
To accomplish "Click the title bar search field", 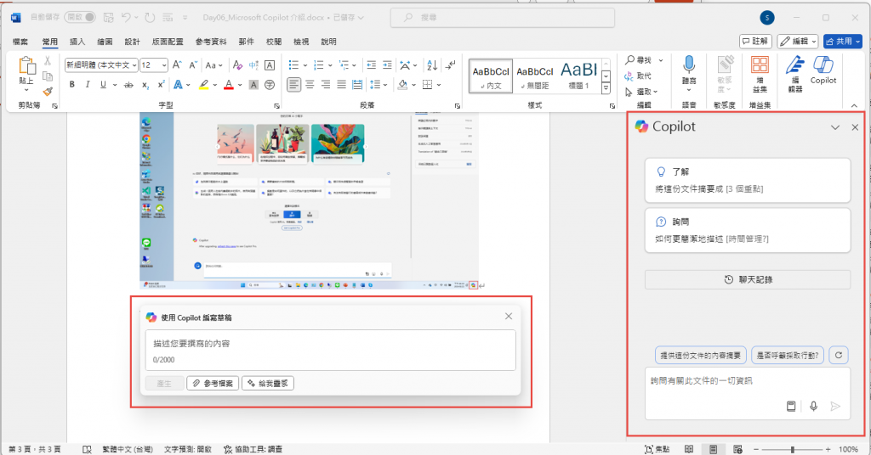I will coord(502,18).
